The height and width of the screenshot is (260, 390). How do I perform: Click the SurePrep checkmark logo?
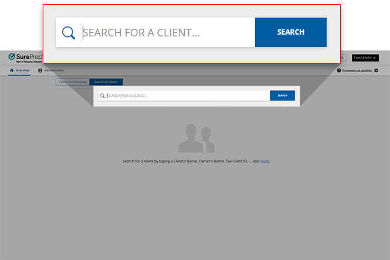12,57
